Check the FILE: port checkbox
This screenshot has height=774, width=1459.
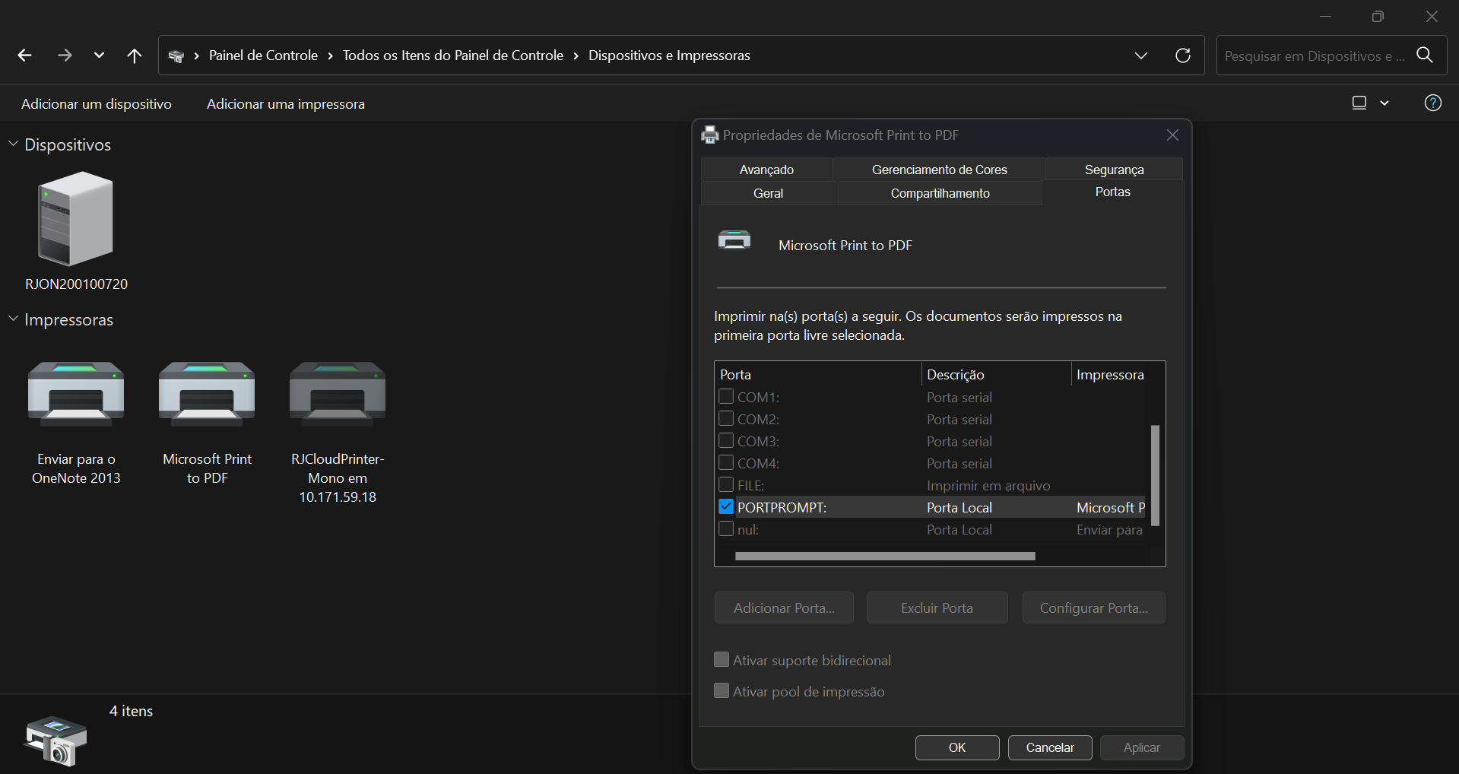tap(726, 485)
